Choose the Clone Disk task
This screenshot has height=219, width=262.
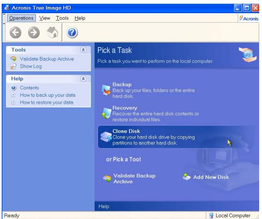[x=176, y=137]
